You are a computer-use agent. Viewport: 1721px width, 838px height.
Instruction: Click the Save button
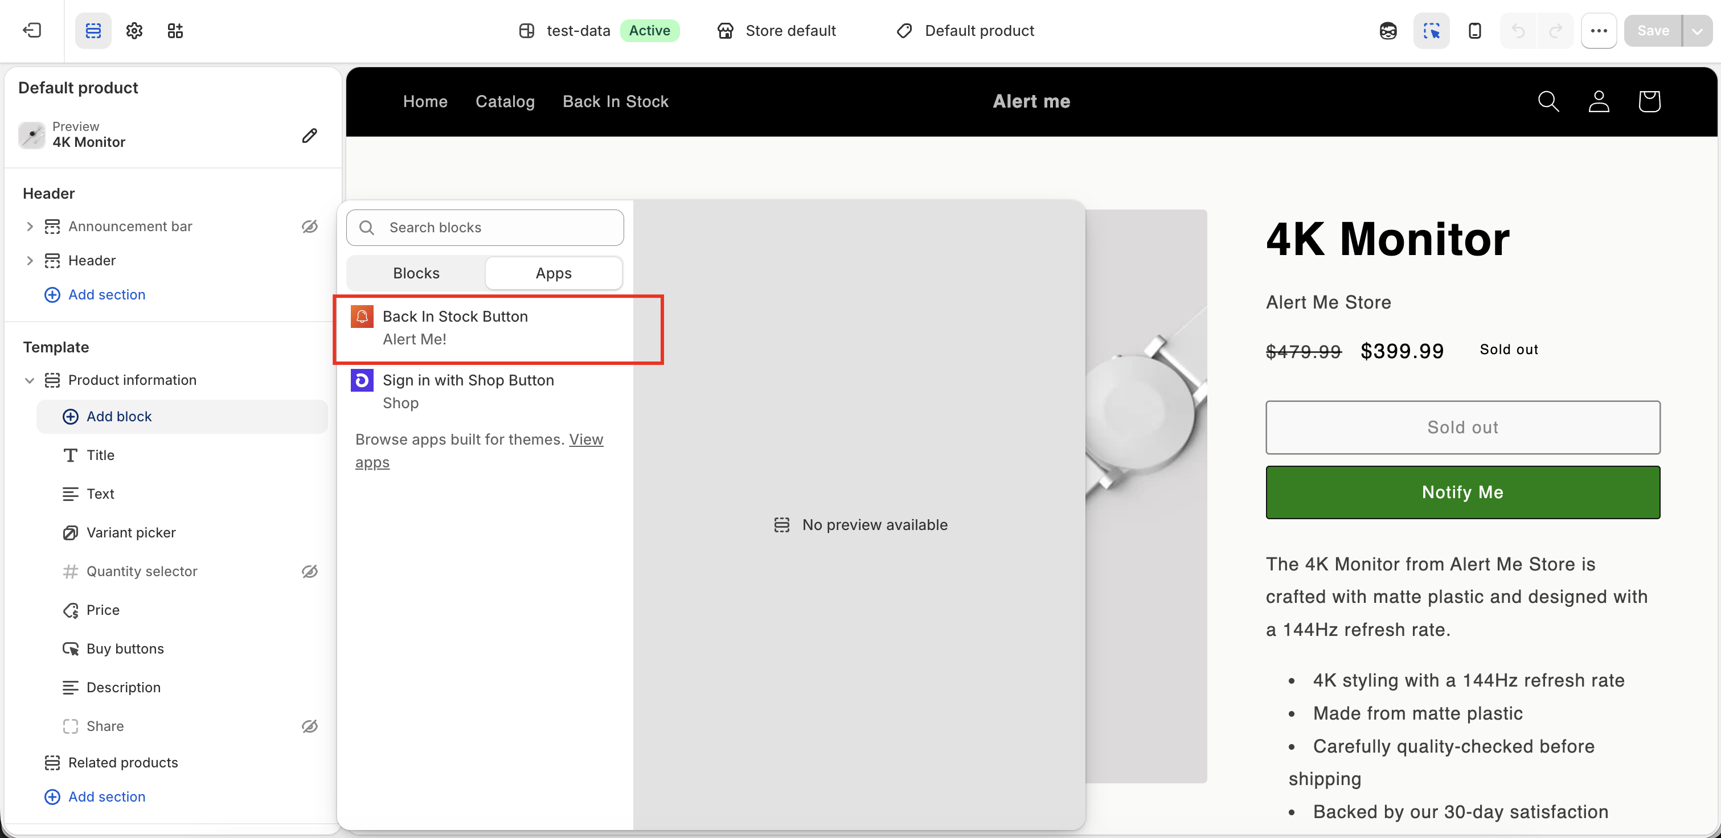[x=1654, y=30]
